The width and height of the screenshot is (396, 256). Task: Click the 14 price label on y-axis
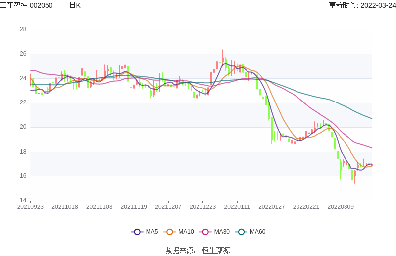tap(23, 200)
